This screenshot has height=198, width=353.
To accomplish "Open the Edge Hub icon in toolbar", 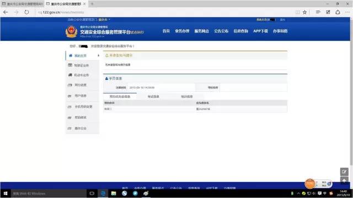I will 318,12.
